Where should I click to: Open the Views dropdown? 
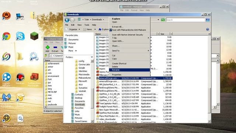(89, 30)
